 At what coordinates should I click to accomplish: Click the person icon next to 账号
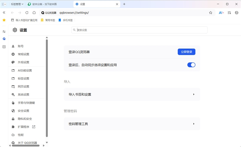tap(13, 46)
